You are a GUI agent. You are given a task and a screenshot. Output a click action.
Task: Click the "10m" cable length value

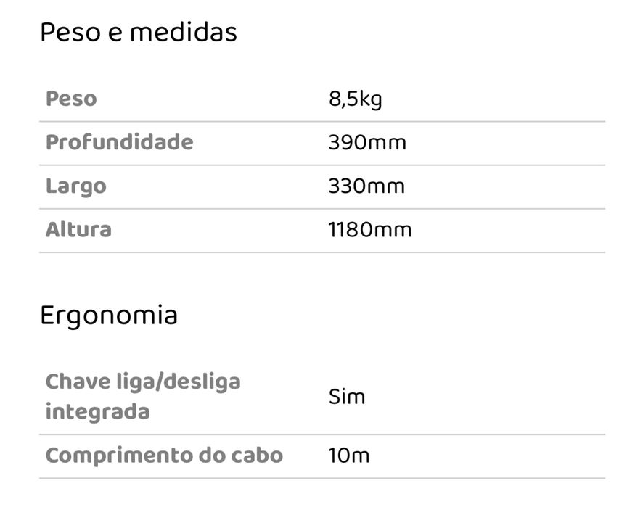[349, 456]
